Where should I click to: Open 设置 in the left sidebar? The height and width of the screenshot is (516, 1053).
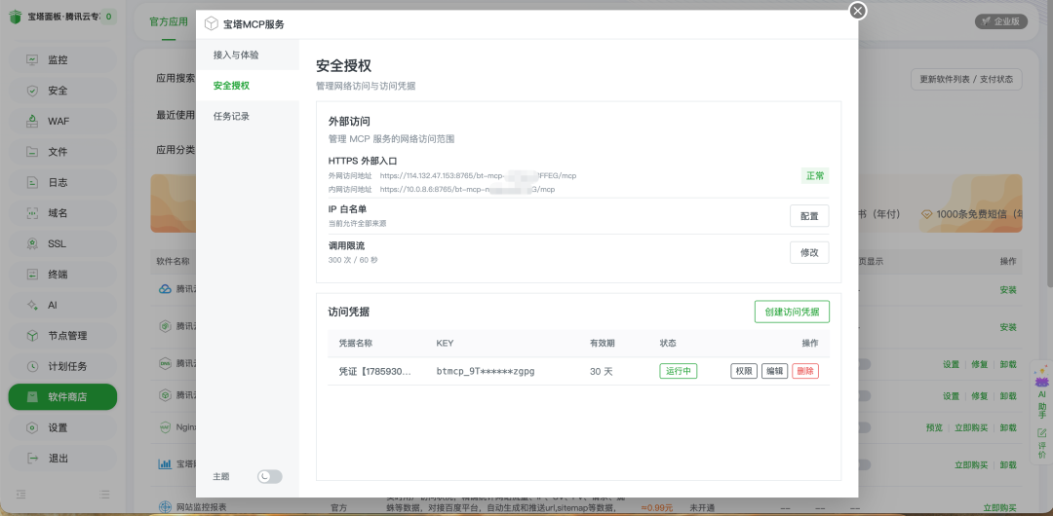[x=62, y=427]
